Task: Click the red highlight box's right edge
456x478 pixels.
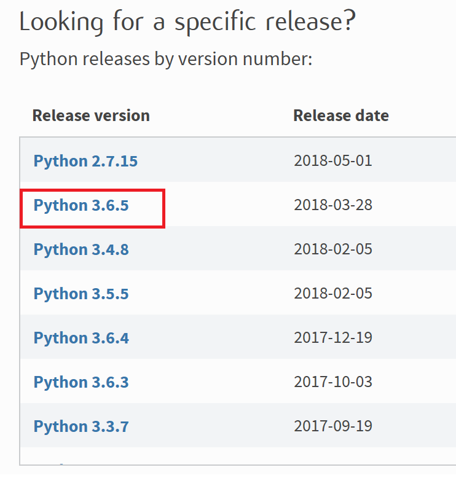Action: pos(164,209)
